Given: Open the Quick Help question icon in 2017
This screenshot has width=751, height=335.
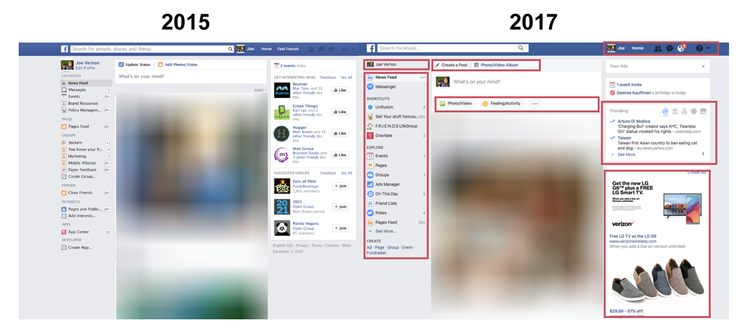Looking at the screenshot, I should pos(699,48).
